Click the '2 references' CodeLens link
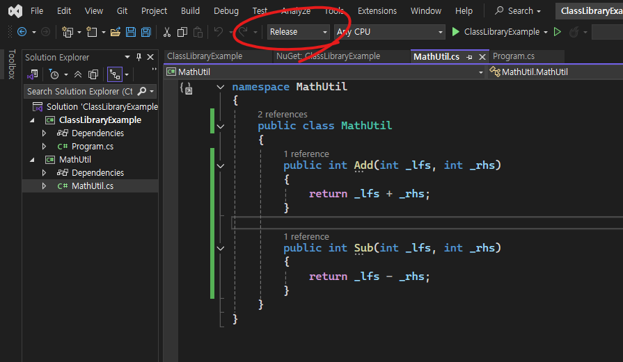The image size is (623, 362). pyautogui.click(x=282, y=114)
